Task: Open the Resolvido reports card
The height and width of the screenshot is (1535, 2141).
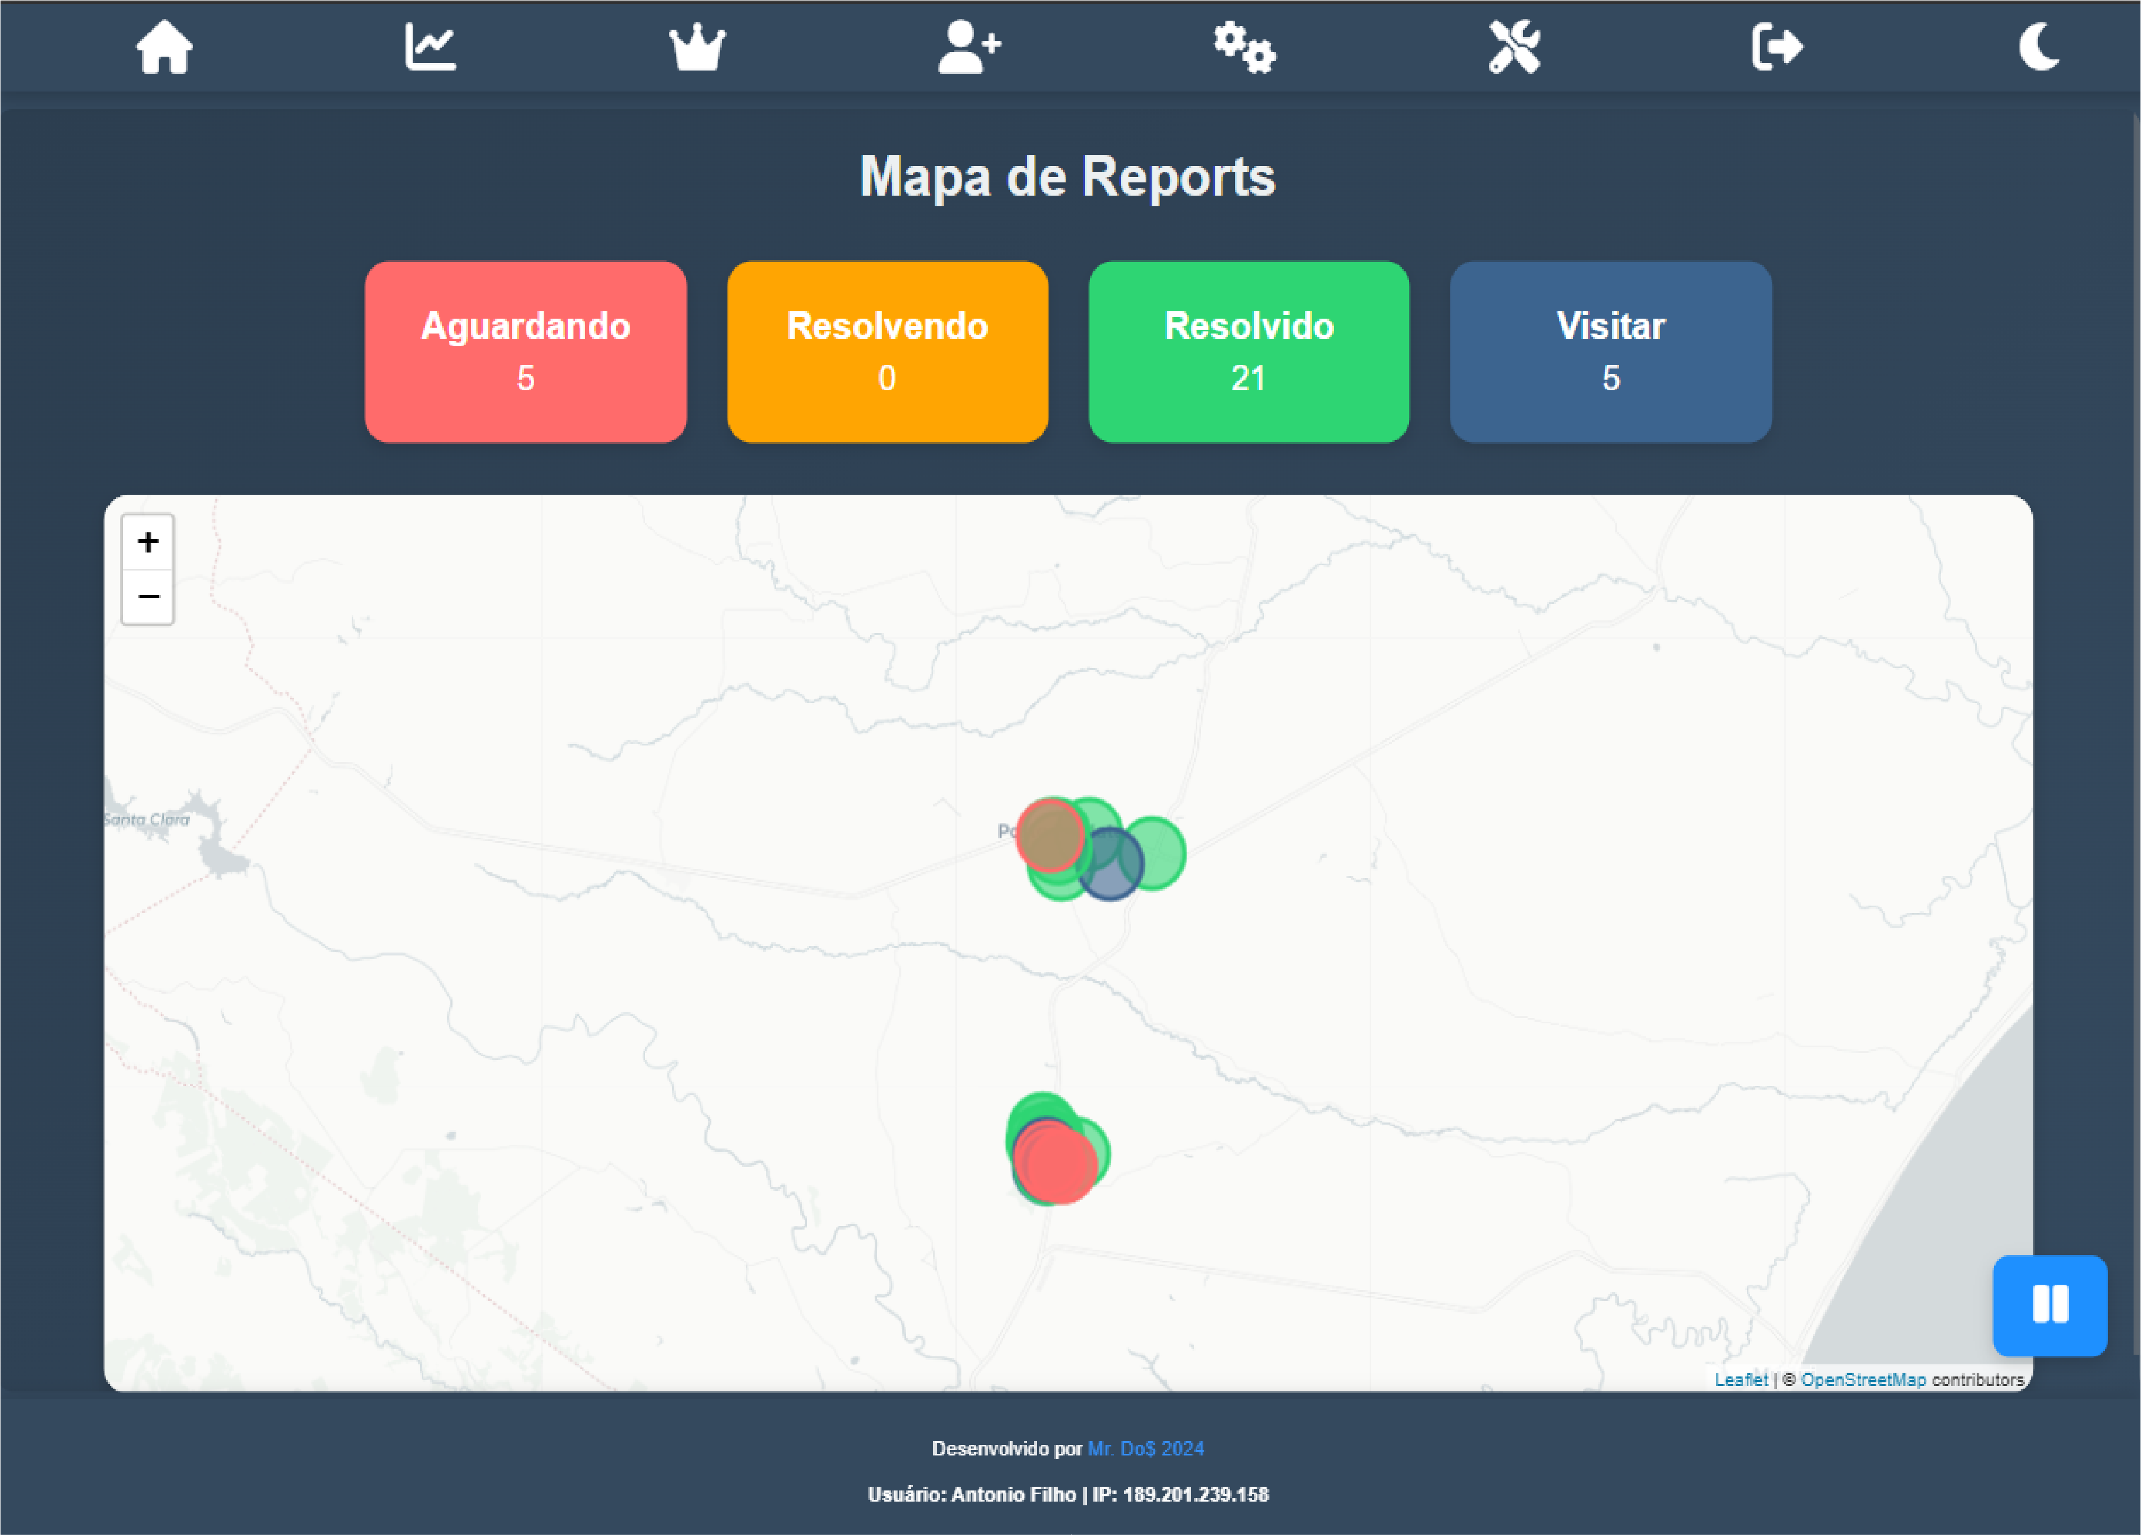Action: coord(1248,352)
